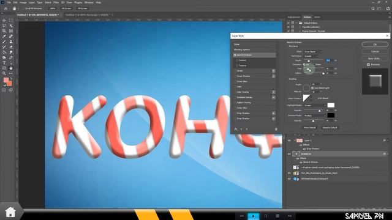This screenshot has width=392, height=220.
Task: Select the Up direction radio button
Action: pos(304,65)
